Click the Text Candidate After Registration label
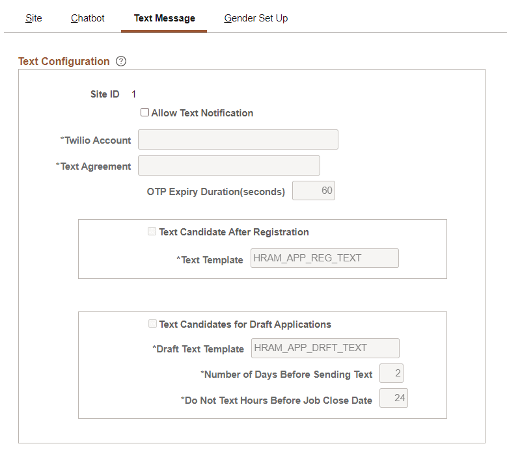 click(234, 232)
